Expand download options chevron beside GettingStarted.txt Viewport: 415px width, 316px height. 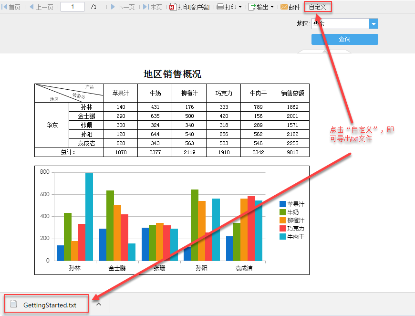[x=99, y=304]
